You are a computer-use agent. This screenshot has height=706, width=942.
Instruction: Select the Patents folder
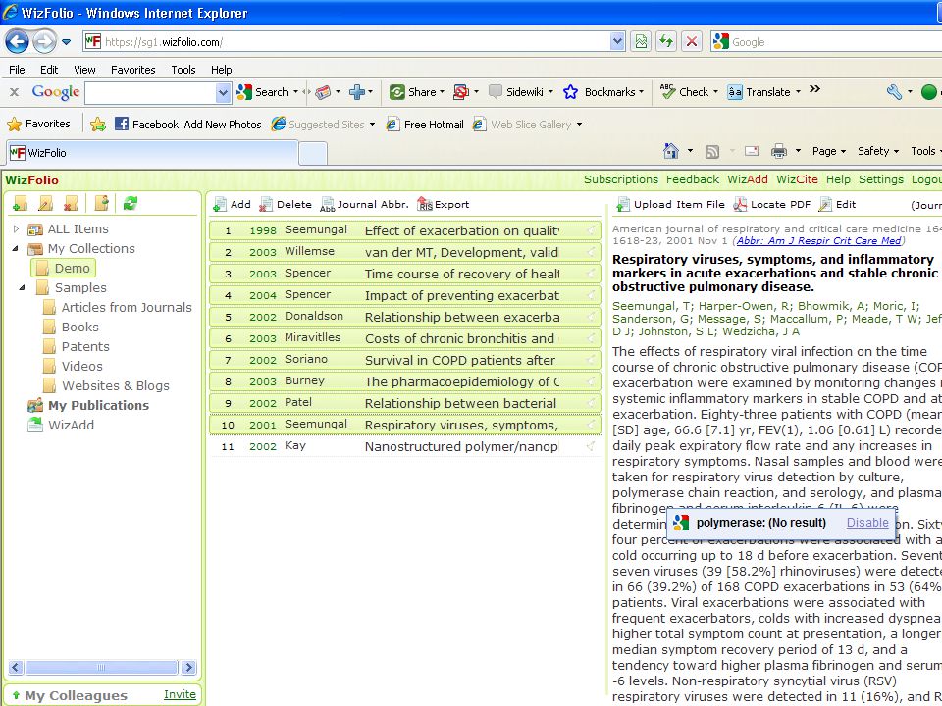(85, 346)
